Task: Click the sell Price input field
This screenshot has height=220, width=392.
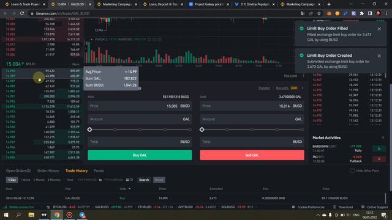Action: 252,106
